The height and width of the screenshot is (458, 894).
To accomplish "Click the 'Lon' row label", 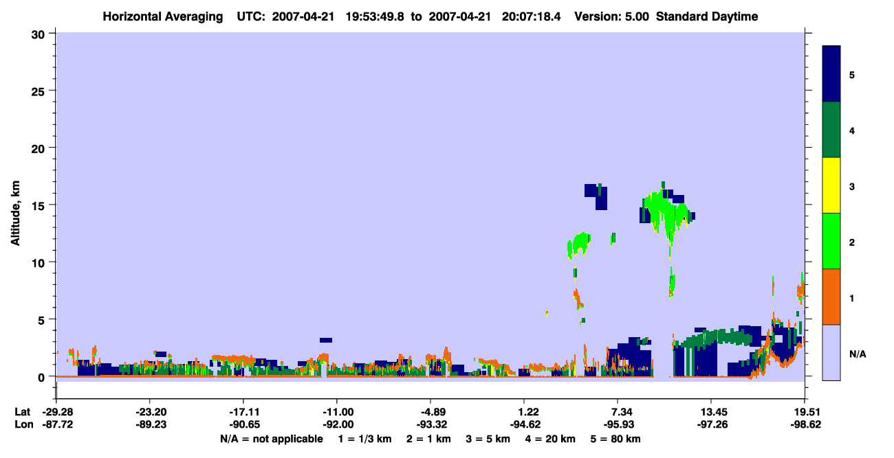I will click(x=23, y=424).
